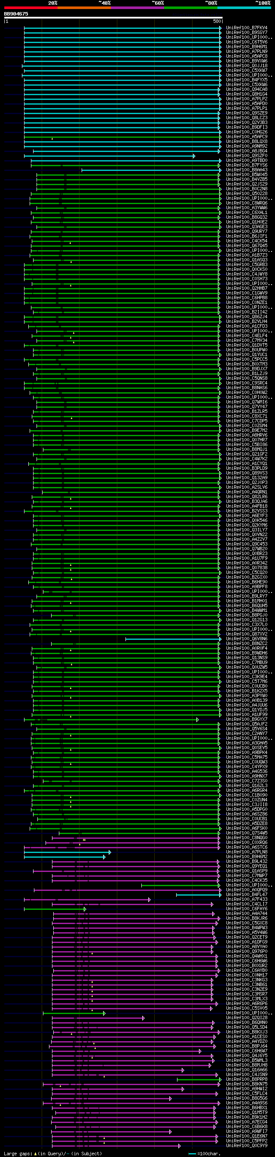
Task: Click the short green bar for UniRef100_C6FAY6
Action: (55, 909)
